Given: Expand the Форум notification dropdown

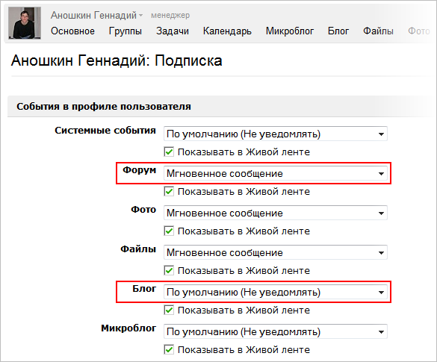Looking at the screenshot, I should coord(276,173).
